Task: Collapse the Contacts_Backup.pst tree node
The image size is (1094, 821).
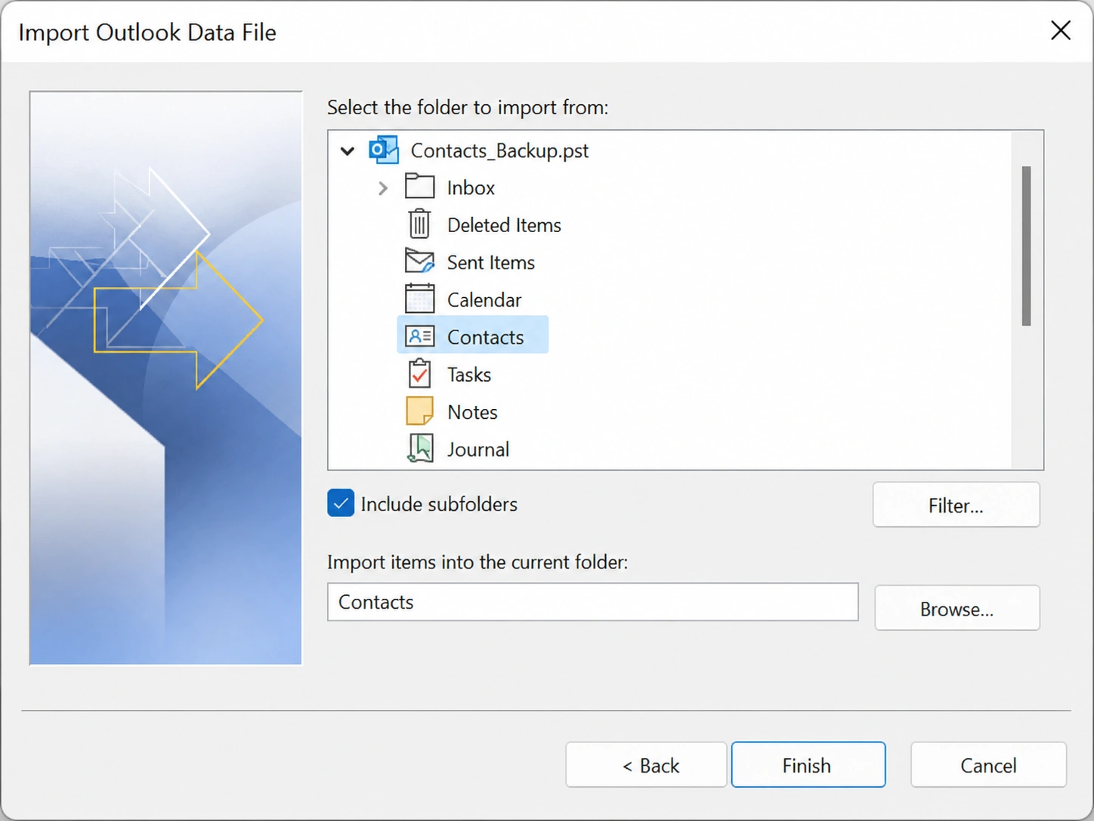Action: pos(348,150)
